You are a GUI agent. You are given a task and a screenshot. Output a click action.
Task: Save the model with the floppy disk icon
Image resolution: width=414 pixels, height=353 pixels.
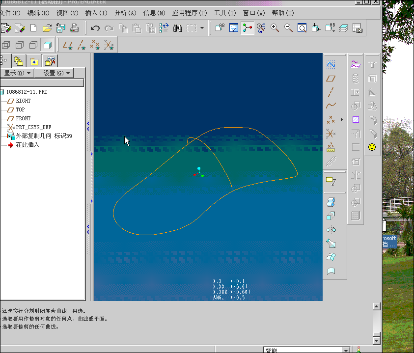pyautogui.click(x=61, y=28)
